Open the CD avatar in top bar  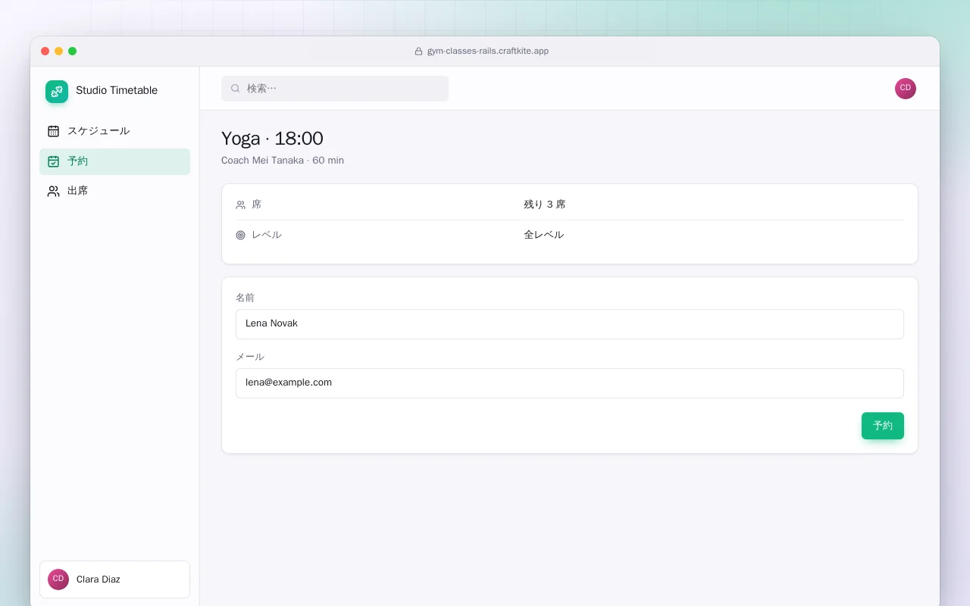[x=906, y=89]
